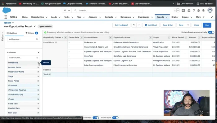Viewport: 217px width, 123px height.
Task: Open Fiscal Period column header menu
Action: coord(186,37)
